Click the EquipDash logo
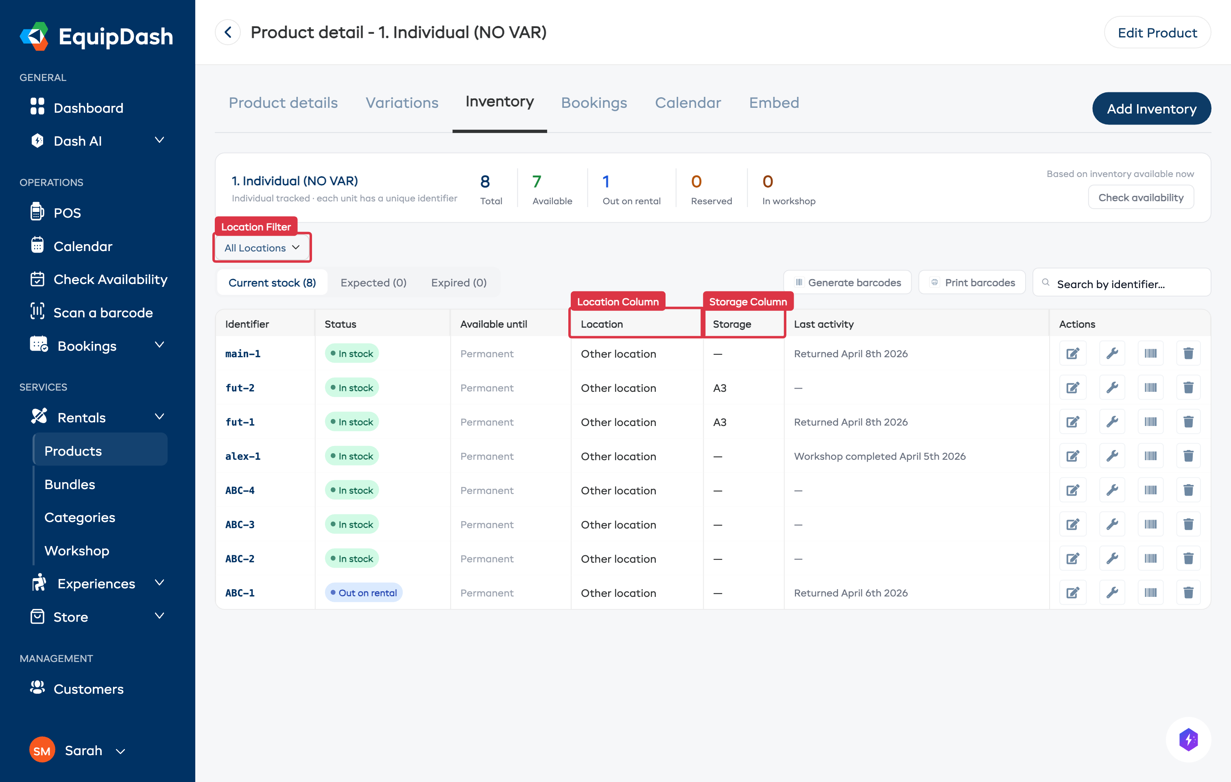The image size is (1231, 782). click(x=96, y=36)
